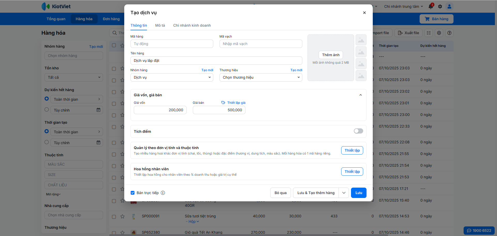Click the Thiết lập giá tag icon
The image size is (497, 236).
click(223, 103)
